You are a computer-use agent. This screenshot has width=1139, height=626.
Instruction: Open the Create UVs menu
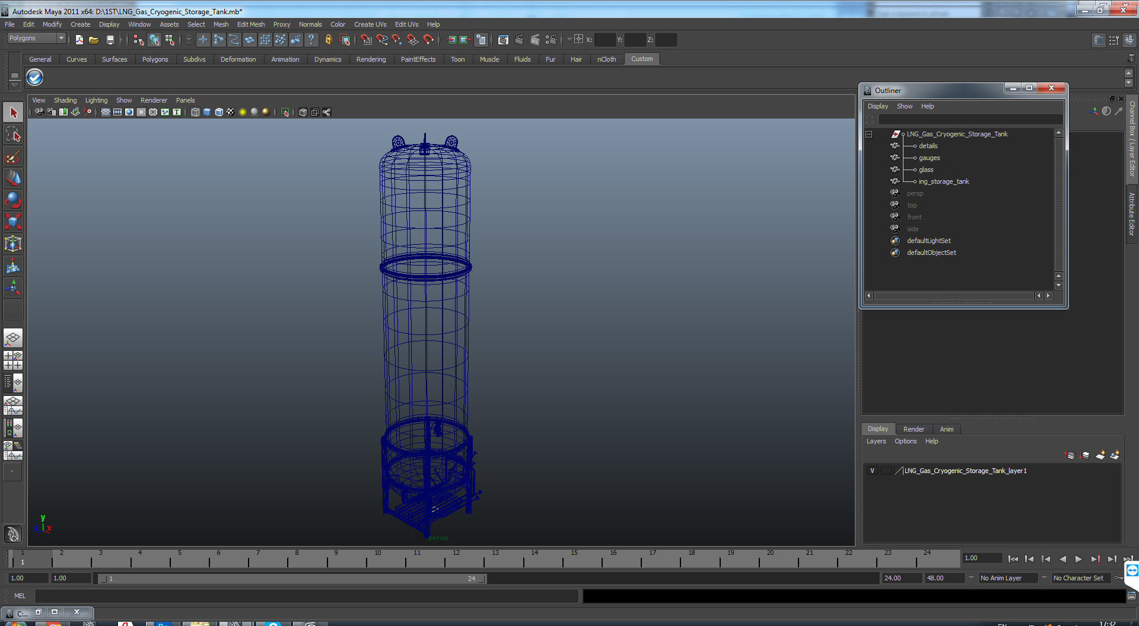tap(370, 24)
